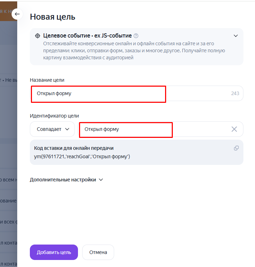Click the character counter 243

(x=235, y=93)
